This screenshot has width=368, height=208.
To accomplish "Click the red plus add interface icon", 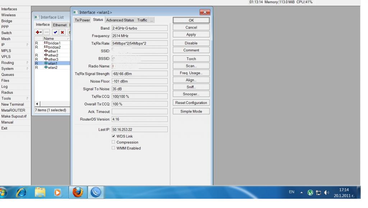I will pyautogui.click(x=38, y=32).
